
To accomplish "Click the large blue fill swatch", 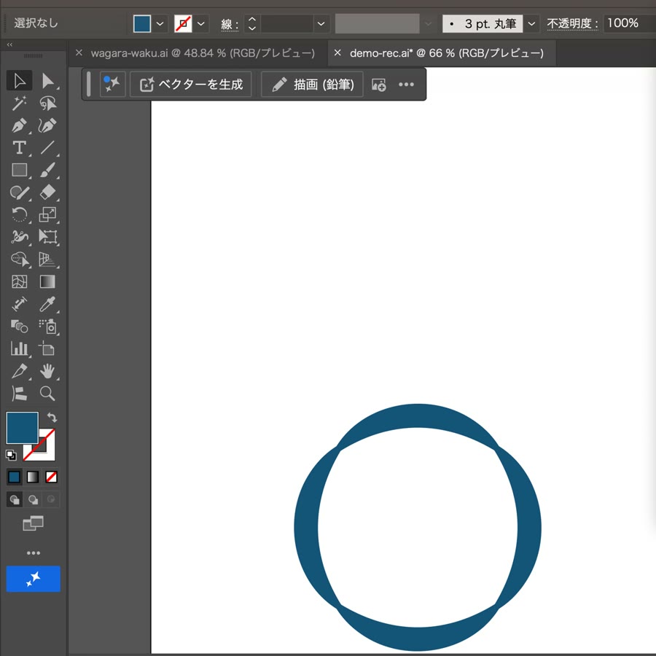I will (x=22, y=428).
